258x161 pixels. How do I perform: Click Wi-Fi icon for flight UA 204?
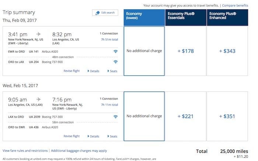[115, 62]
